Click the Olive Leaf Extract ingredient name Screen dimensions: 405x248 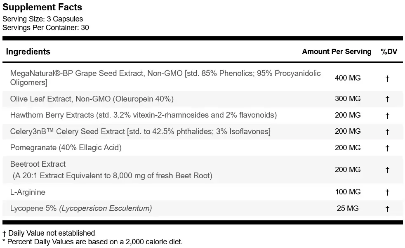coord(92,99)
